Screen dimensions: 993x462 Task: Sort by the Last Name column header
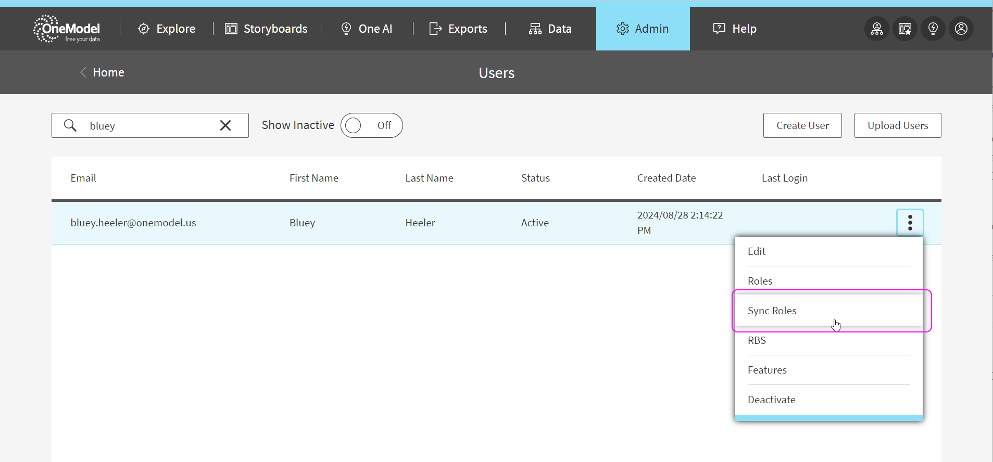[430, 178]
